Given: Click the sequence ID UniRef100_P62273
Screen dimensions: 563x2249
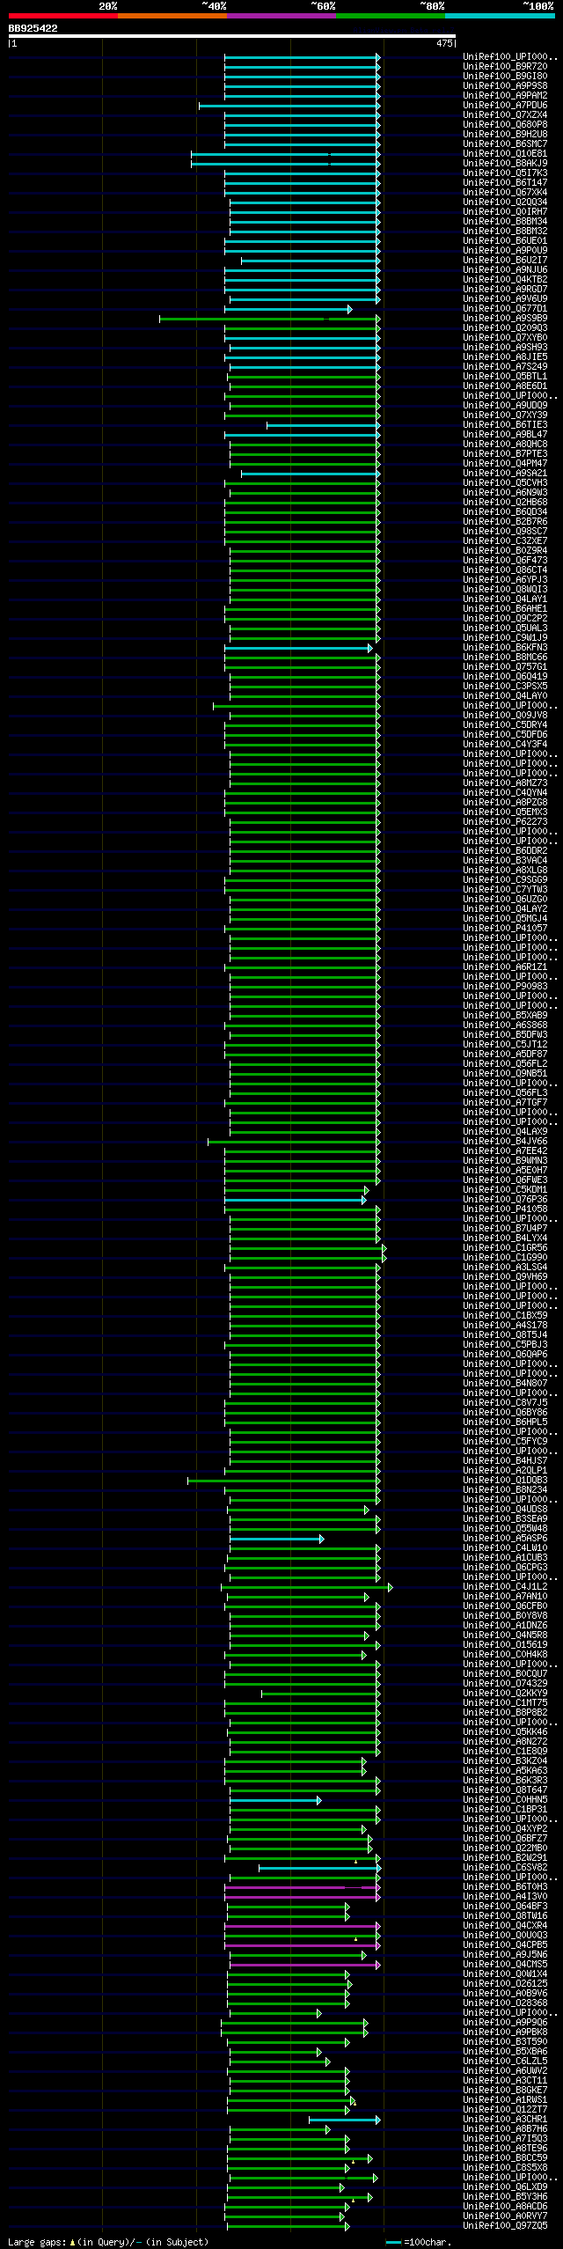Looking at the screenshot, I should tap(505, 822).
